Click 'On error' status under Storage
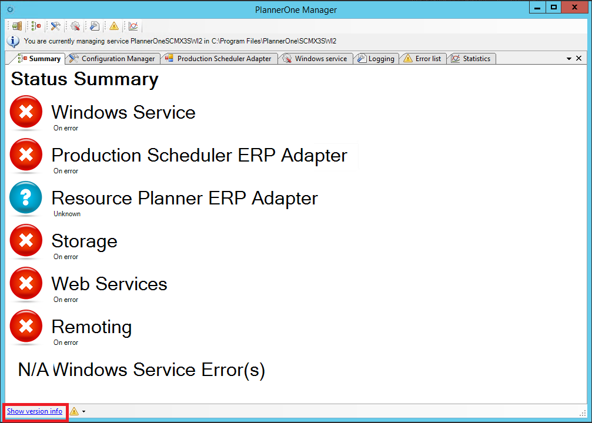The height and width of the screenshot is (423, 592). coord(66,257)
